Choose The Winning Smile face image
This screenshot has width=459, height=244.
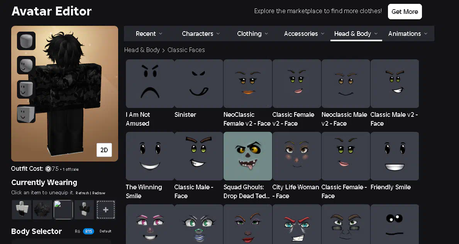pos(150,156)
